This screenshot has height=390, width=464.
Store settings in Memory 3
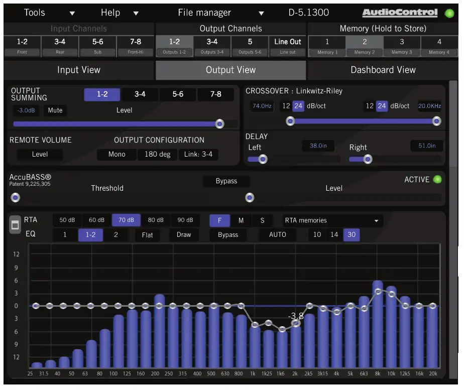coord(402,45)
